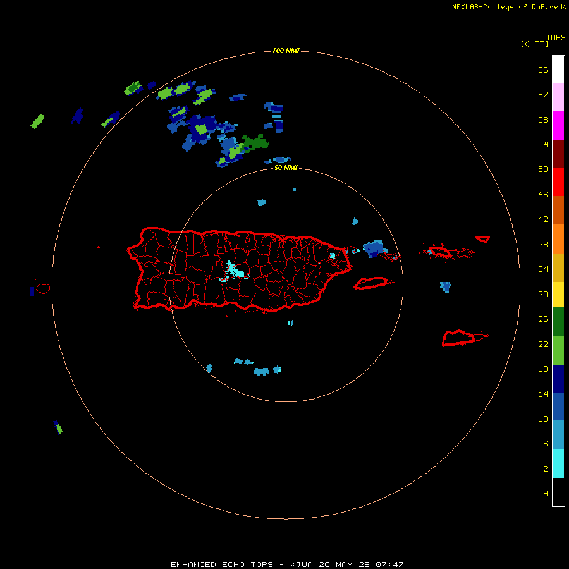Click the orange 38 kft legend swatch
Image resolution: width=569 pixels, height=569 pixels.
[x=558, y=239]
